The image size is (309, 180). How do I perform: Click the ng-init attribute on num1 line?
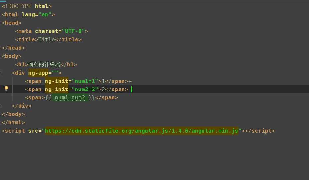57,81
